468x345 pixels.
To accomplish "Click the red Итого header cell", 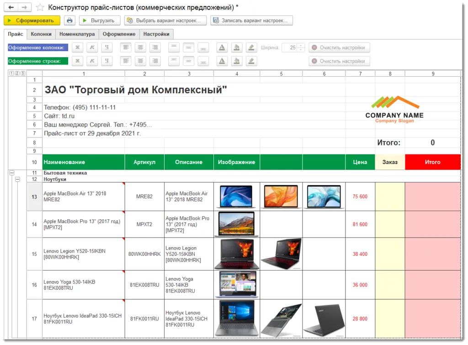I will coord(433,162).
